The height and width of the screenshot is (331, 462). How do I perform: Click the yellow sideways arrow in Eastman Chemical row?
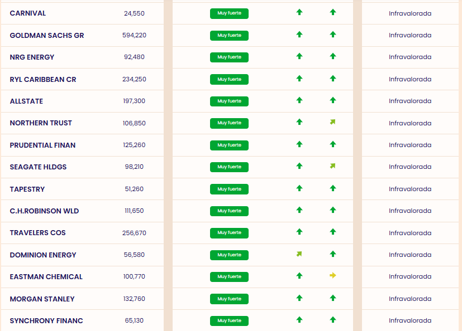click(x=332, y=275)
